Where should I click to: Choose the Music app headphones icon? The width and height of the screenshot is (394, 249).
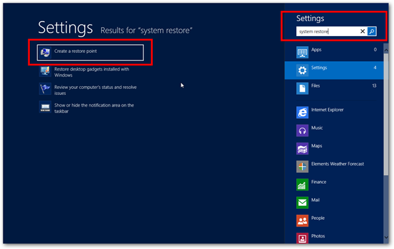[x=302, y=130]
